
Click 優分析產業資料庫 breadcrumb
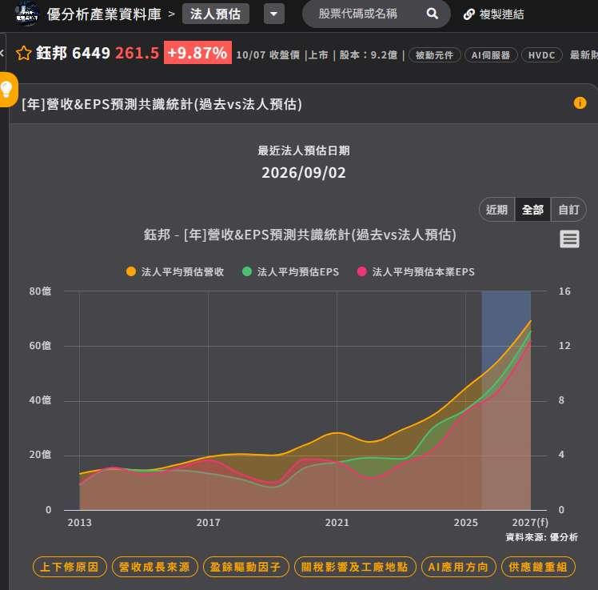(104, 14)
